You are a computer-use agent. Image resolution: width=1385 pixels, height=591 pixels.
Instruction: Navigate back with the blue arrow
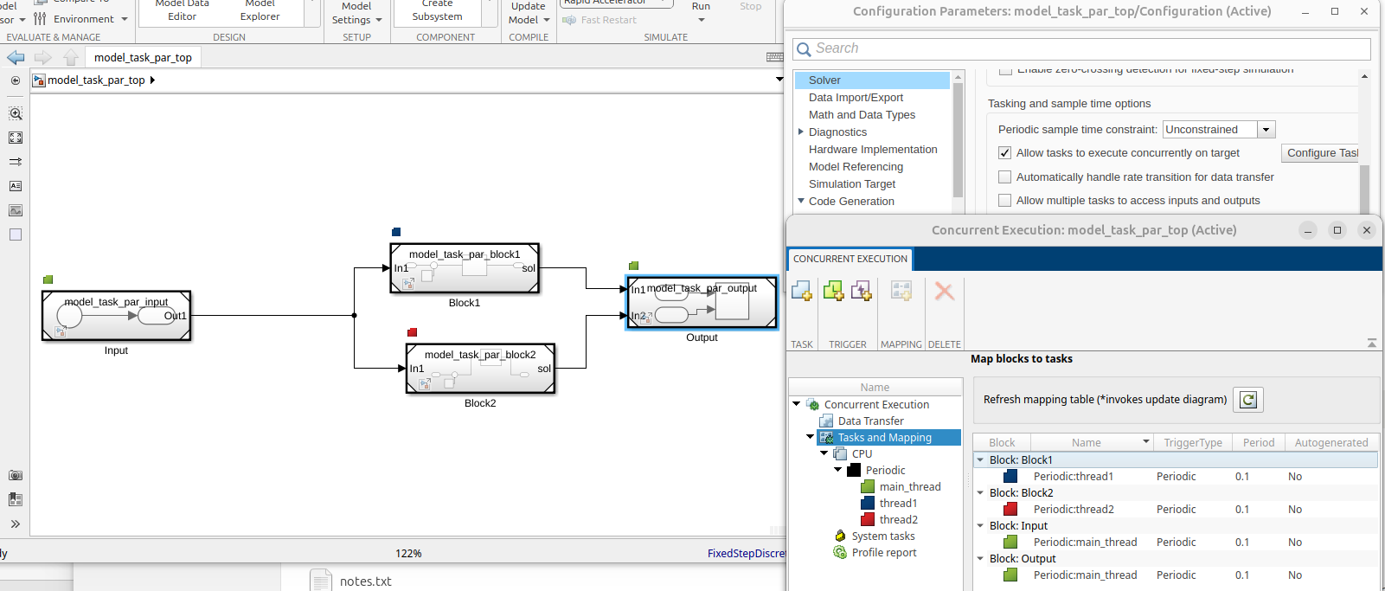click(16, 57)
